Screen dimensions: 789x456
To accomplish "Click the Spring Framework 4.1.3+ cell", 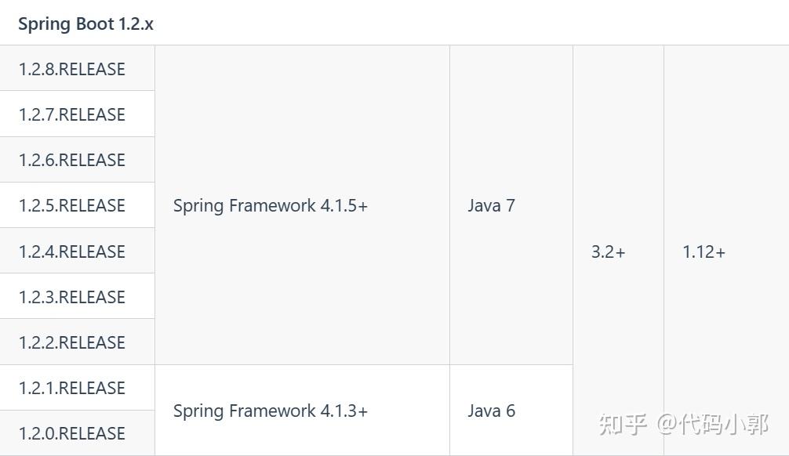I will click(302, 411).
